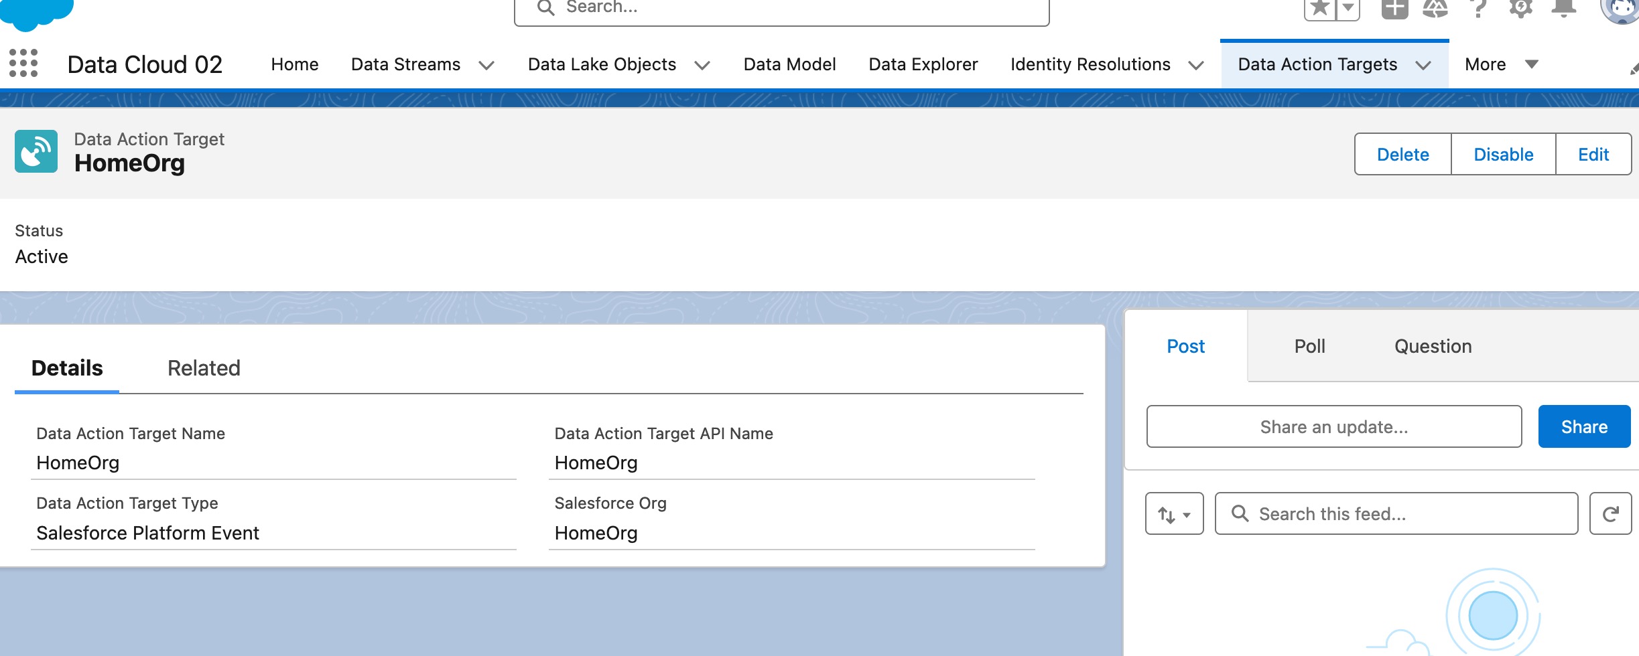Switch to the Poll tab
Screen dimensions: 1639x656
(x=1309, y=346)
